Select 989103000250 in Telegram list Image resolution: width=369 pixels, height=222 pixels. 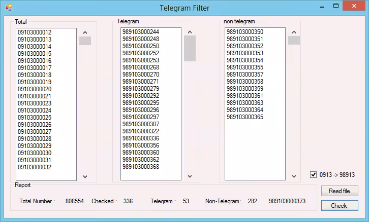pos(141,46)
